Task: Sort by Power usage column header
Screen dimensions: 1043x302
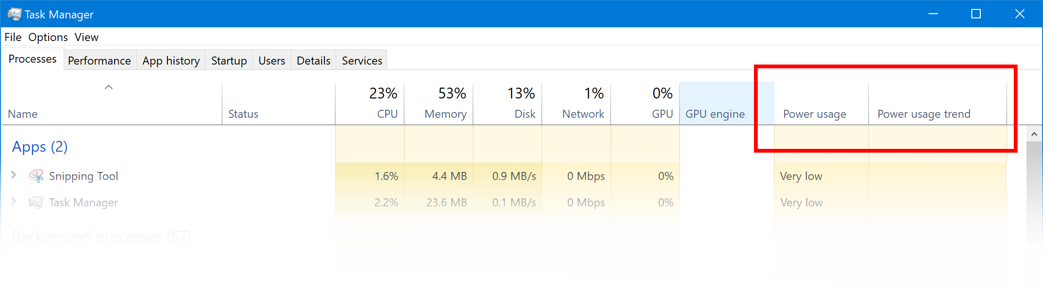Action: tap(821, 104)
